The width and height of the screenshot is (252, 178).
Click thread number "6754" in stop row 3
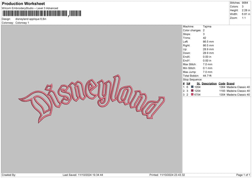(197, 94)
